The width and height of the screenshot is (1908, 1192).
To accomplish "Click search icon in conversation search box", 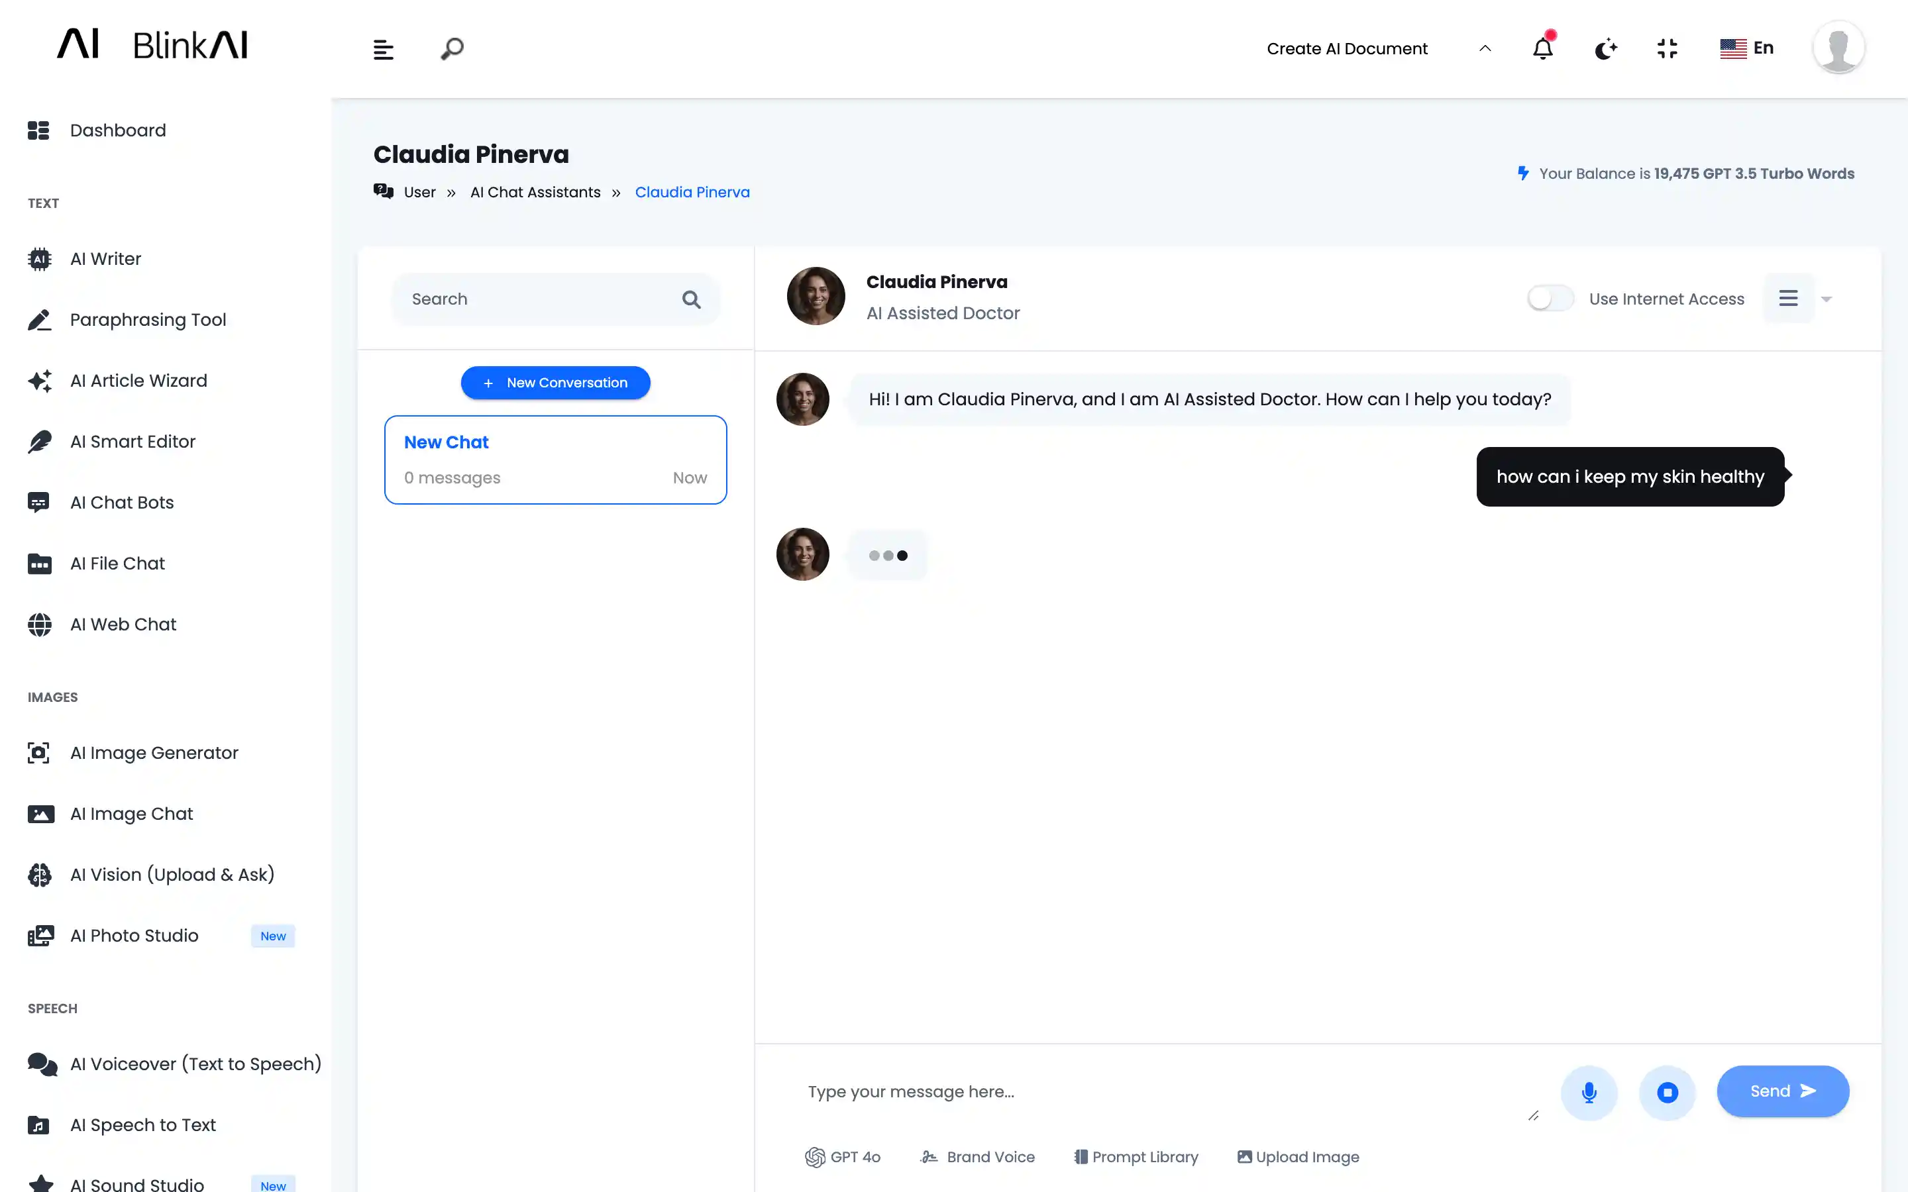I will click(691, 299).
